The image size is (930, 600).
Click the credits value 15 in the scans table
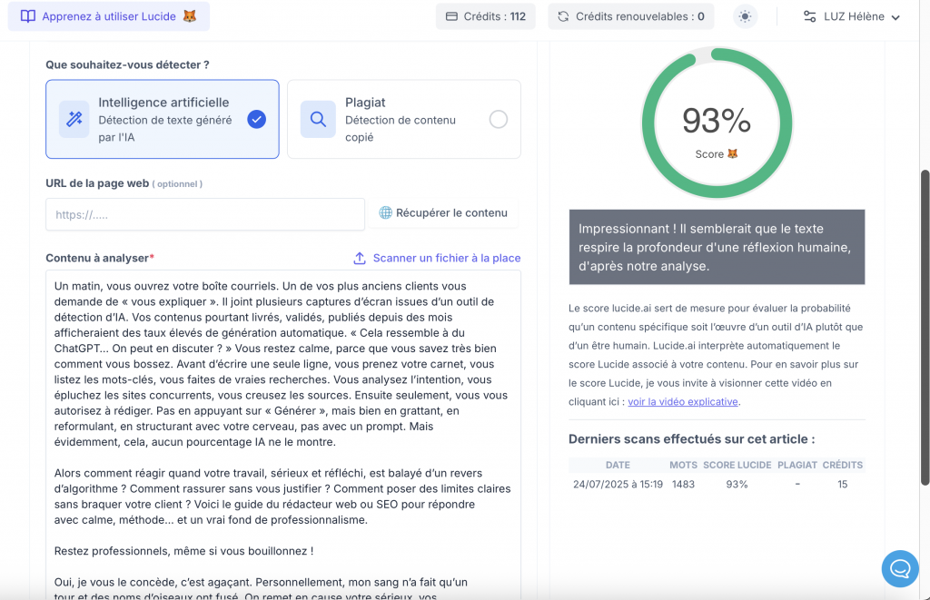pos(842,485)
